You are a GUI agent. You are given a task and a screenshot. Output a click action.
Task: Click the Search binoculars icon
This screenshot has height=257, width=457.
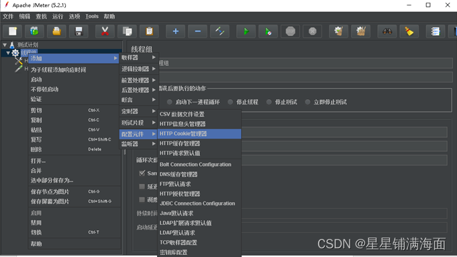tap(387, 31)
